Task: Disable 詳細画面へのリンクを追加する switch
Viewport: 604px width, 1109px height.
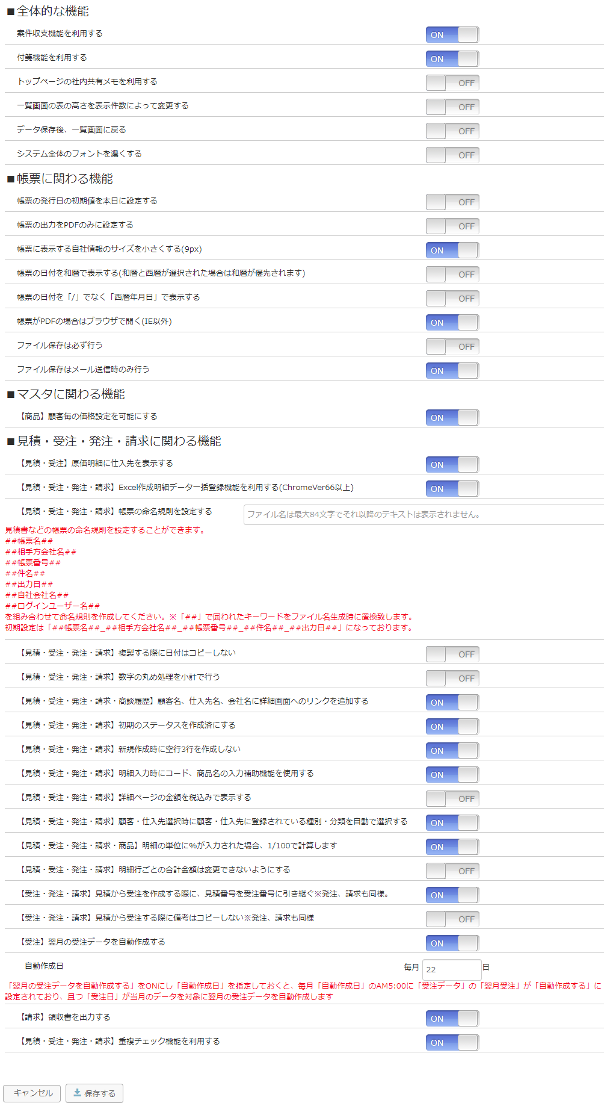Action: pos(452,703)
